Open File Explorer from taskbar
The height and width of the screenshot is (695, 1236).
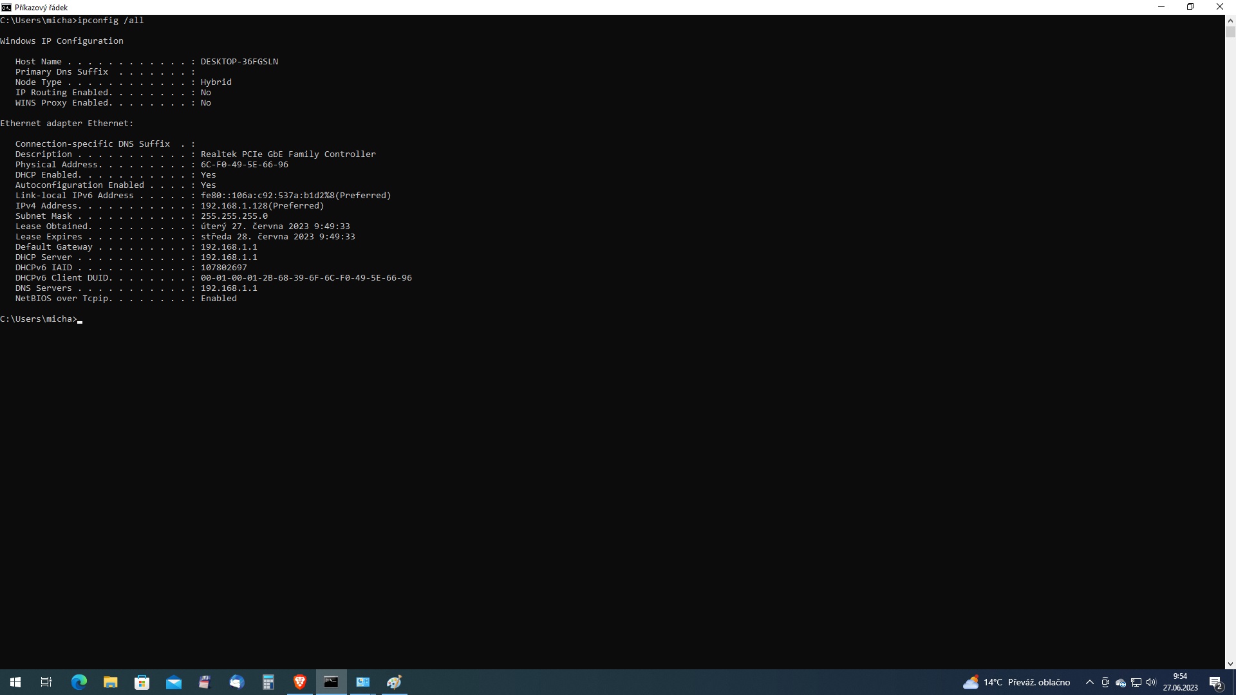point(110,682)
